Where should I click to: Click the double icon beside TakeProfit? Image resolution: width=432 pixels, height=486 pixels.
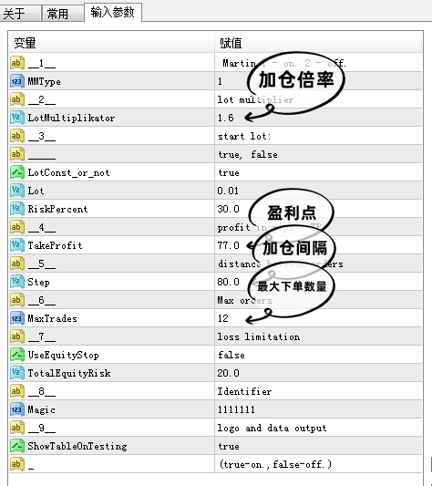(17, 245)
